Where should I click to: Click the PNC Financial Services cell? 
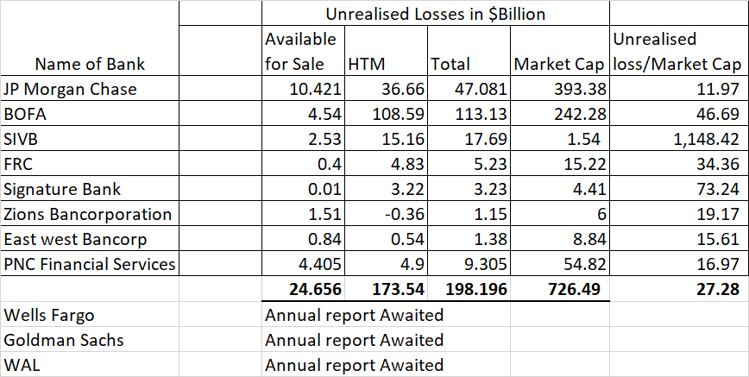tap(90, 264)
